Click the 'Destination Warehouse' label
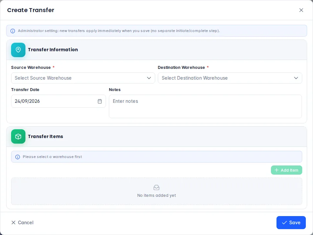This screenshot has height=235, width=313. (181, 67)
